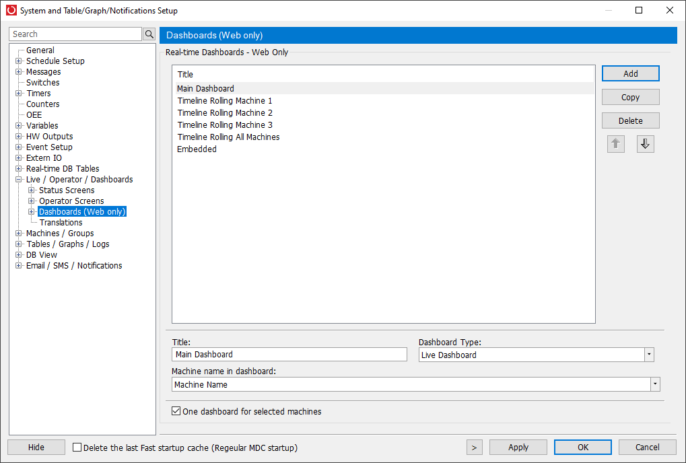Expand the DB View node
Image resolution: width=686 pixels, height=463 pixels.
(x=18, y=255)
